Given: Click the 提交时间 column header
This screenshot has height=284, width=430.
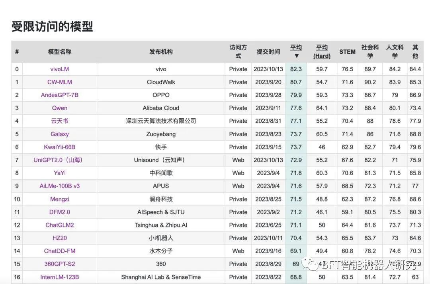Looking at the screenshot, I should 268,52.
